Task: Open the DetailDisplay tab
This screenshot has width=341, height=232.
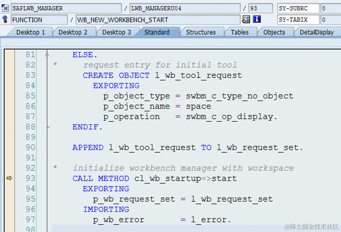Action: point(317,32)
